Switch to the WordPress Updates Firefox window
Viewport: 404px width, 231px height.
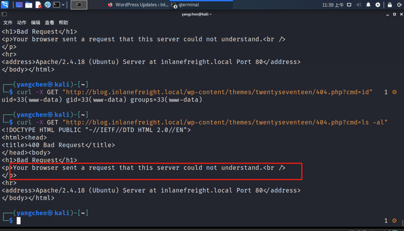tap(138, 5)
